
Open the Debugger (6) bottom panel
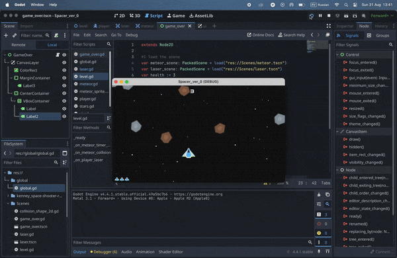(x=104, y=252)
